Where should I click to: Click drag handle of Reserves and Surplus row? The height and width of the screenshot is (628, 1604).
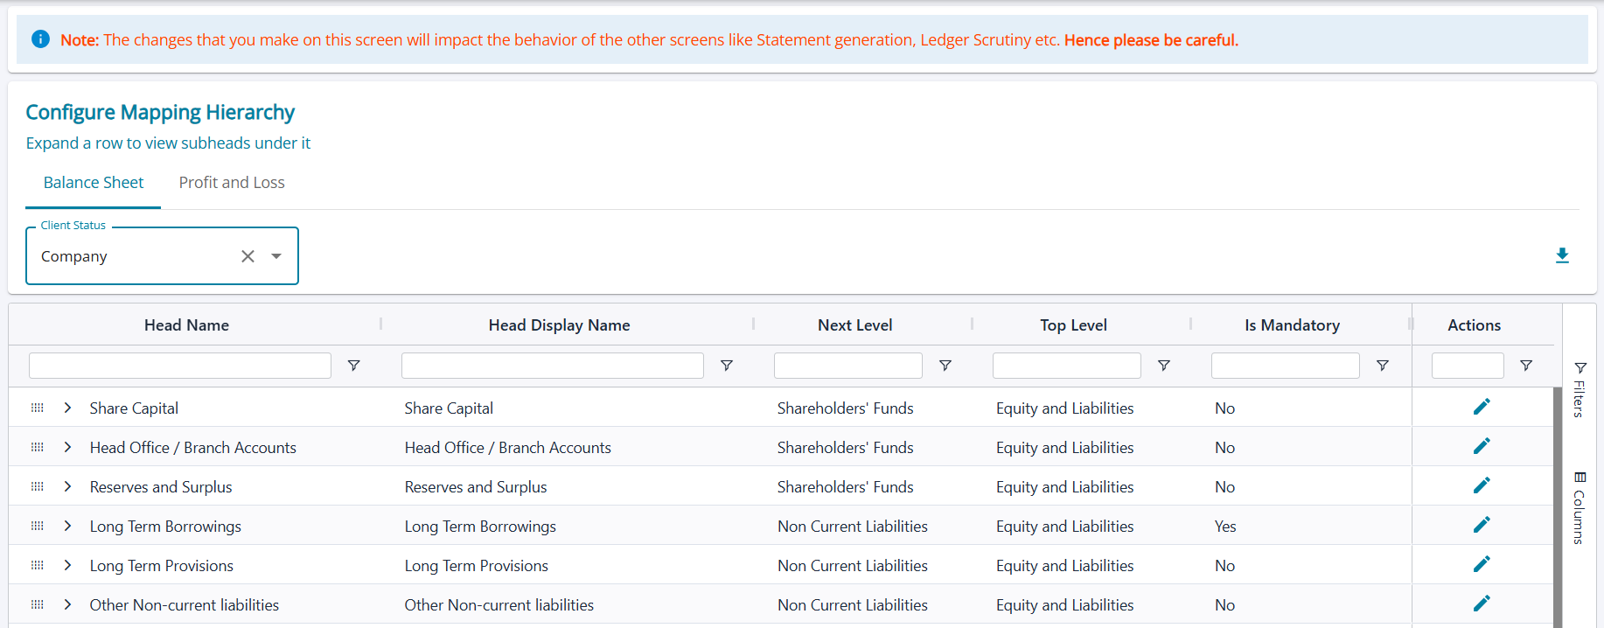pos(38,486)
